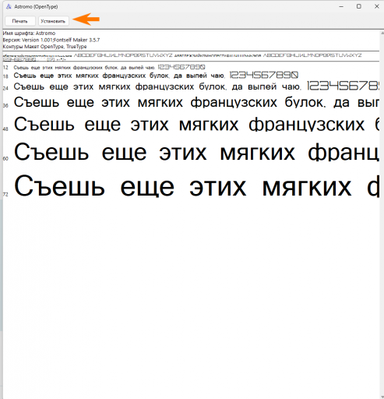Click the alphabet glyph preview row
384x399 pixels.
coord(182,57)
